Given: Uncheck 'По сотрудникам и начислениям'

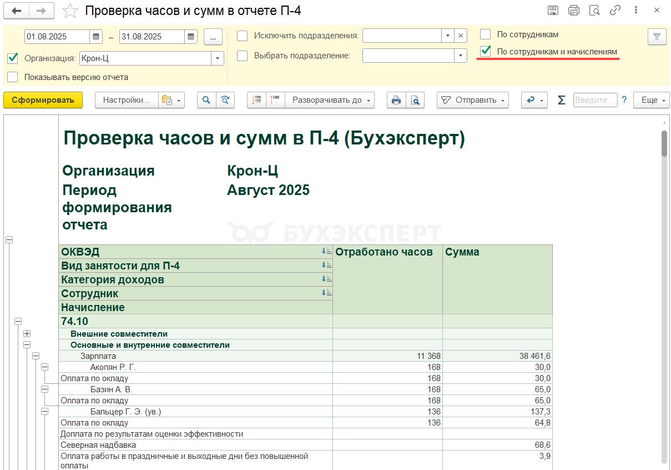Looking at the screenshot, I should click(x=486, y=51).
